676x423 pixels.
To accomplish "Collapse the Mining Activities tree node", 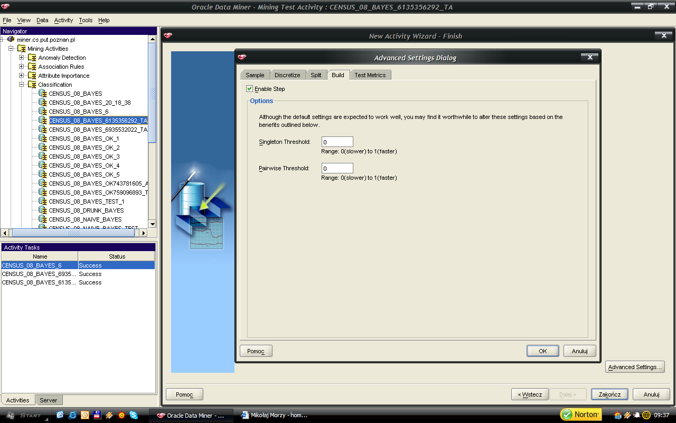I will 11,49.
